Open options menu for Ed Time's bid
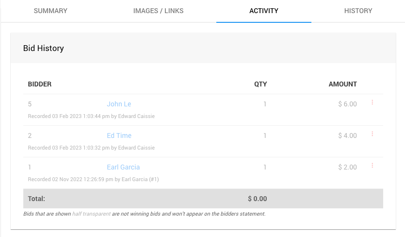The image size is (405, 237). (373, 134)
